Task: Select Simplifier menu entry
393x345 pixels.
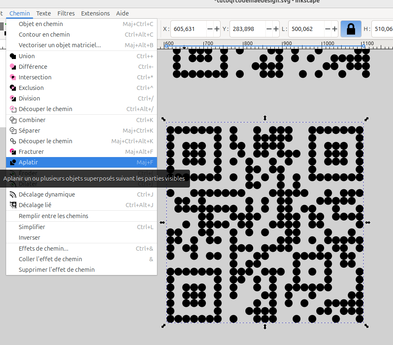Action: [32, 227]
